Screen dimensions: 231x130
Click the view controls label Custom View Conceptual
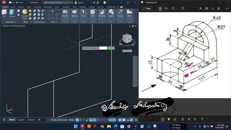click(x=13, y=26)
